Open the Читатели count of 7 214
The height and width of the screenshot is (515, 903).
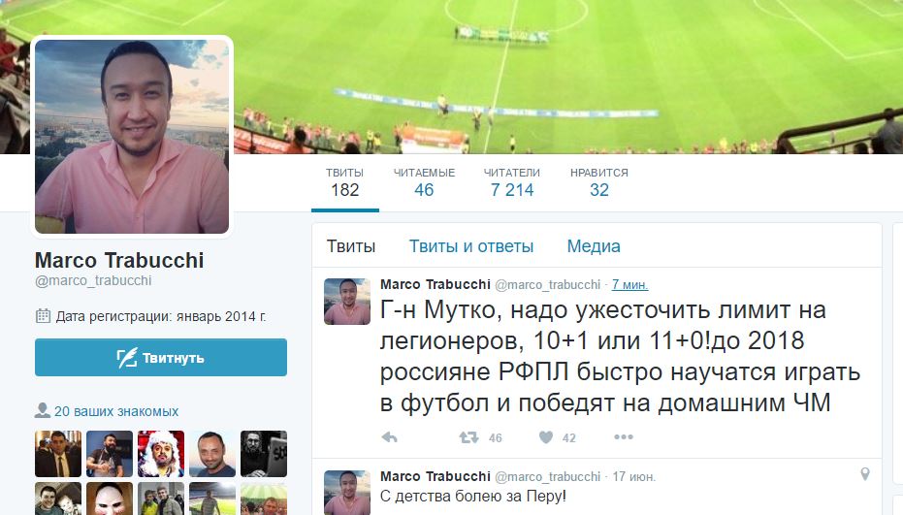point(511,182)
